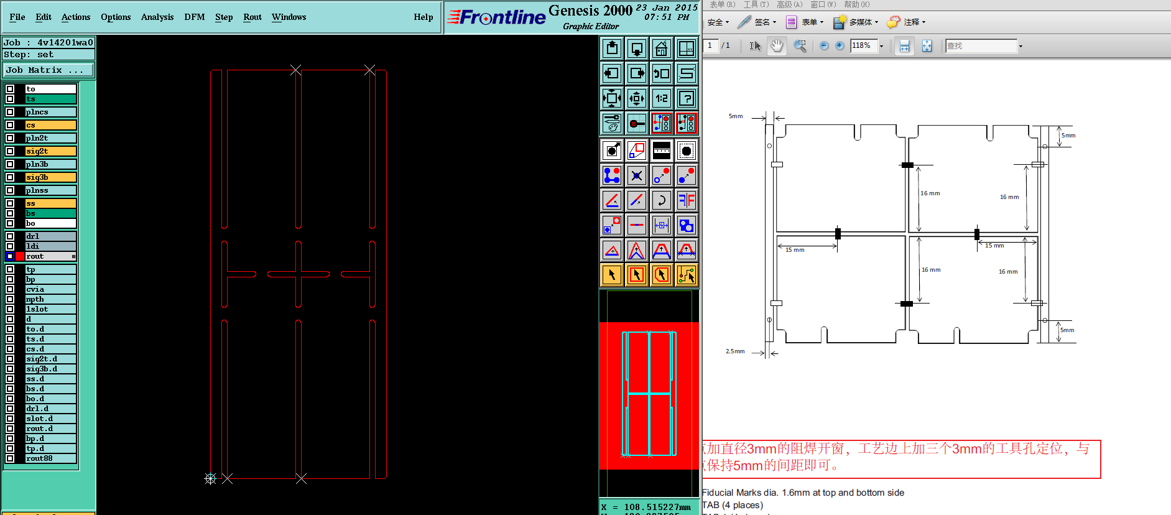The height and width of the screenshot is (515, 1171).
Task: Click the marquee zoom magnifier in PDF viewer
Action: pyautogui.click(x=800, y=46)
